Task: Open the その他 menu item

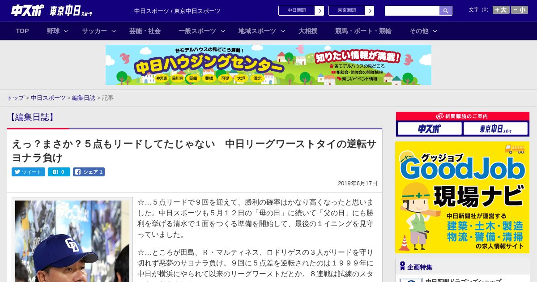Action: click(x=419, y=31)
